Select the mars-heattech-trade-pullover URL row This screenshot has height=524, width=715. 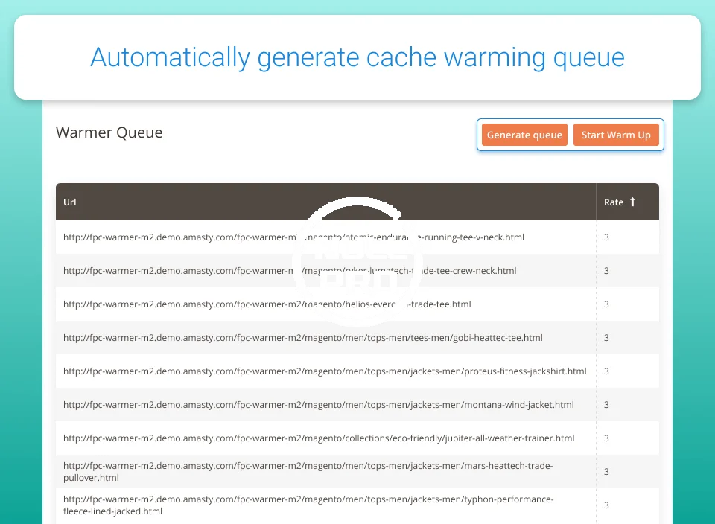(x=308, y=471)
